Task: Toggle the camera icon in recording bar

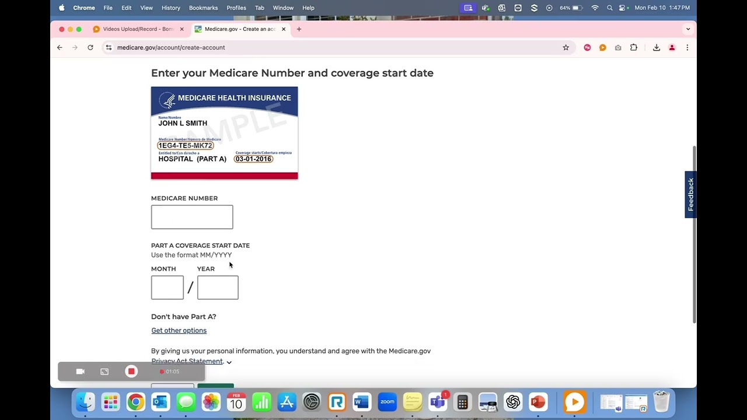Action: tap(81, 372)
